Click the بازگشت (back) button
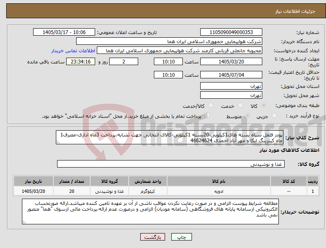 click(153, 237)
